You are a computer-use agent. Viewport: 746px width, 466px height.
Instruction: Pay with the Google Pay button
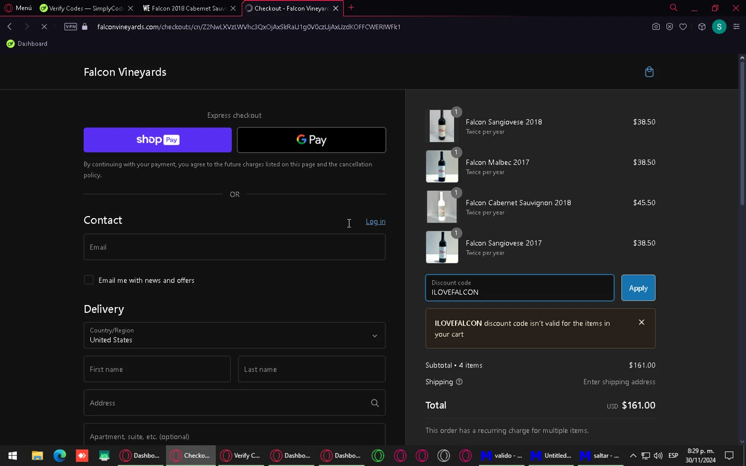tap(311, 140)
